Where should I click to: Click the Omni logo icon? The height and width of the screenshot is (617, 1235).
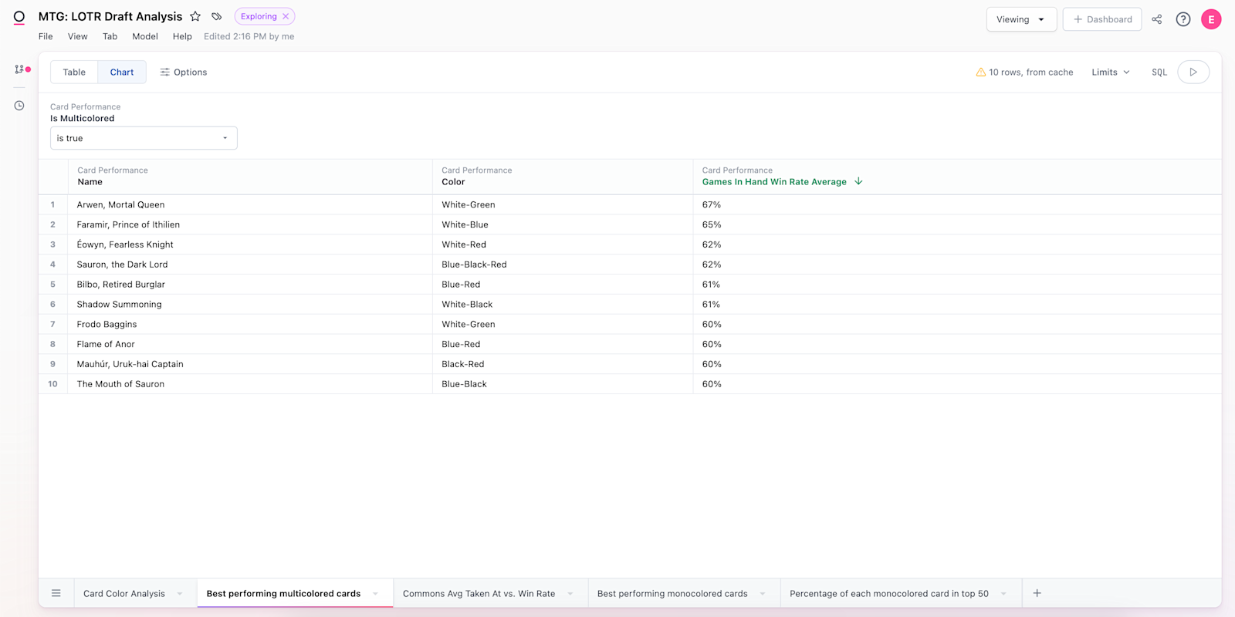point(19,17)
